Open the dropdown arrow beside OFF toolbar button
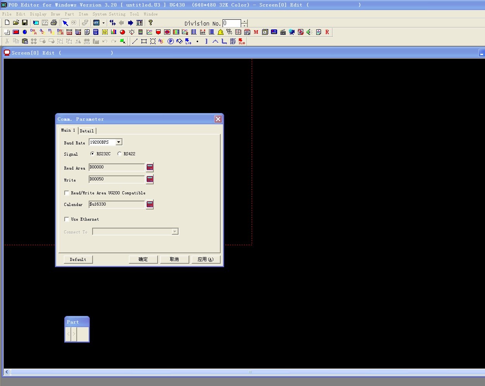Viewport: 485px width, 386px height. point(103,23)
